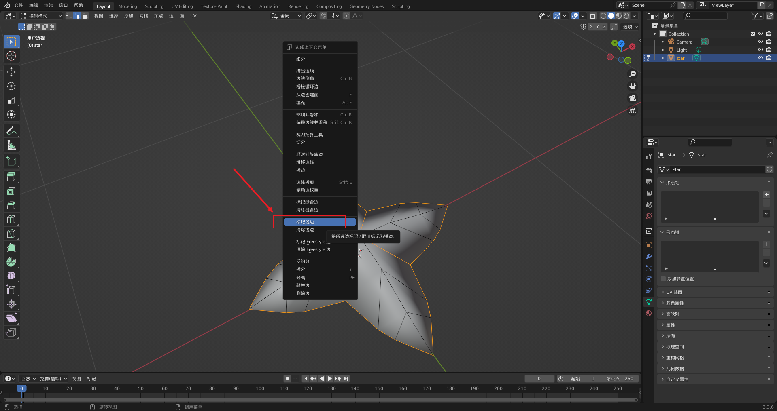Hide the Light object in viewport
Screen dimensions: 777x411
click(760, 50)
